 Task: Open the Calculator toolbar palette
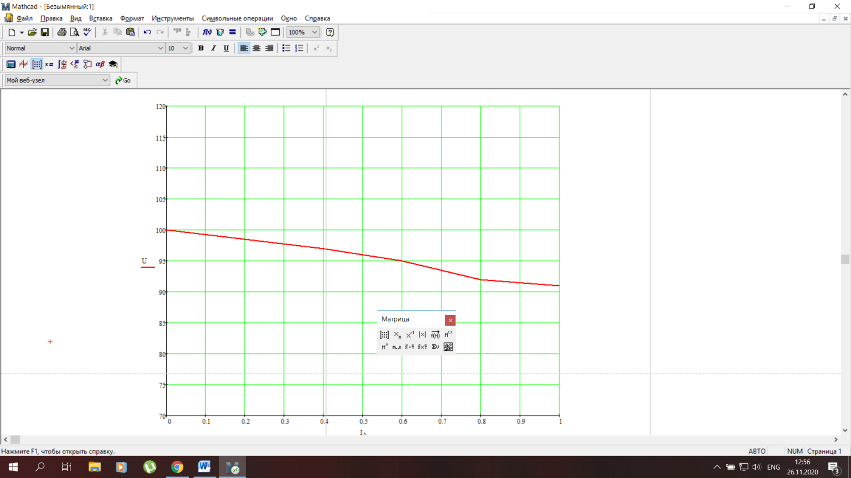click(x=11, y=64)
